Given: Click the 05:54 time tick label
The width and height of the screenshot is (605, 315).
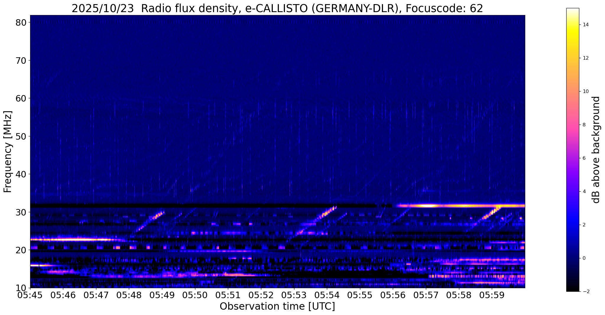Looking at the screenshot, I should (327, 296).
